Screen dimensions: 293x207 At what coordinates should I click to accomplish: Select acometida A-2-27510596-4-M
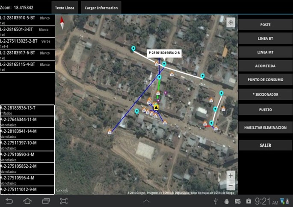point(27,180)
